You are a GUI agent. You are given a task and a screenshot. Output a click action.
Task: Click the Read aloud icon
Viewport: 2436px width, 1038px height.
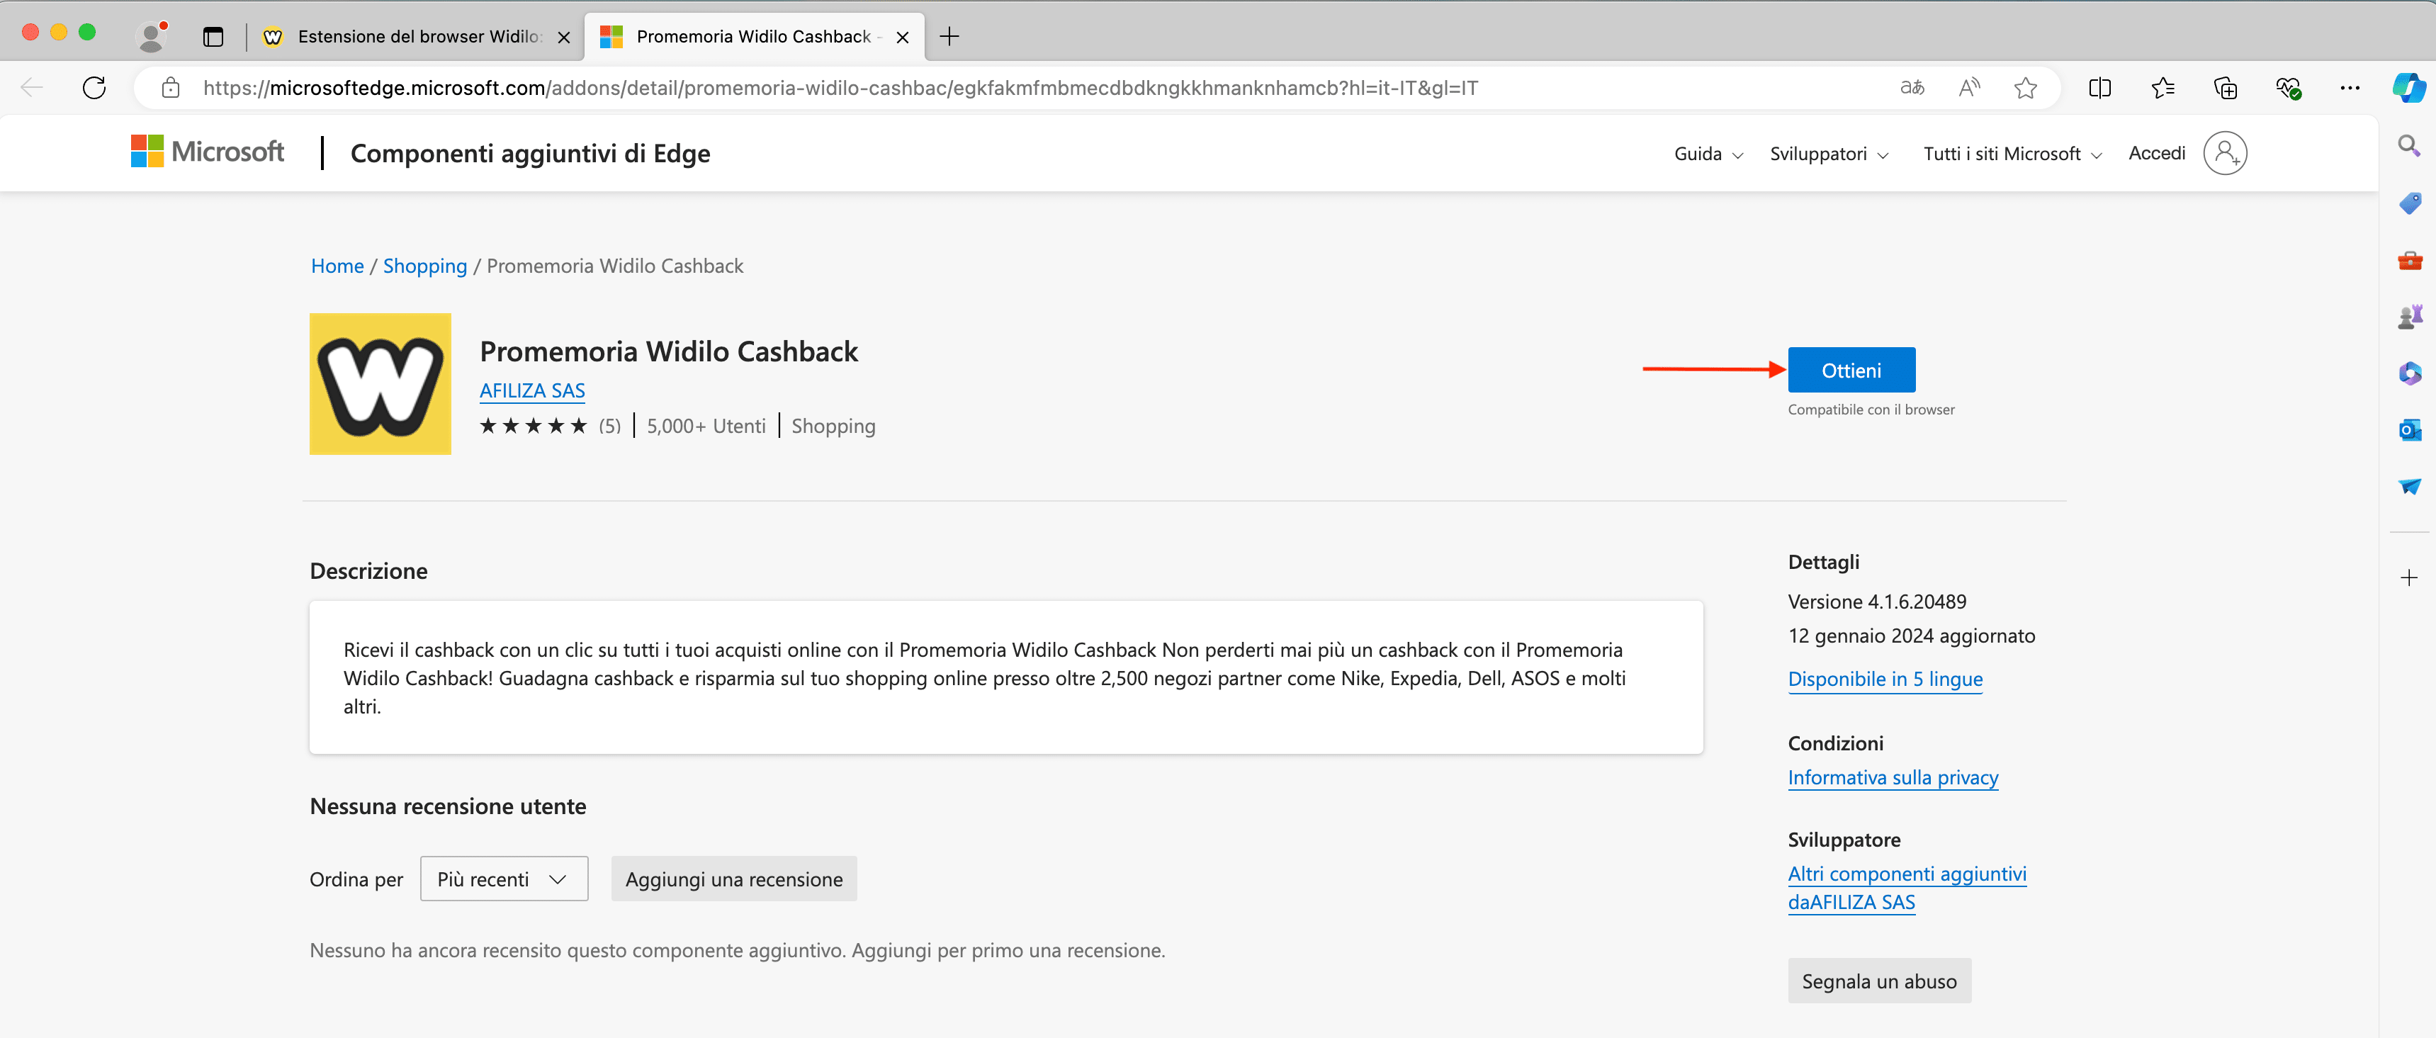pos(1969,88)
